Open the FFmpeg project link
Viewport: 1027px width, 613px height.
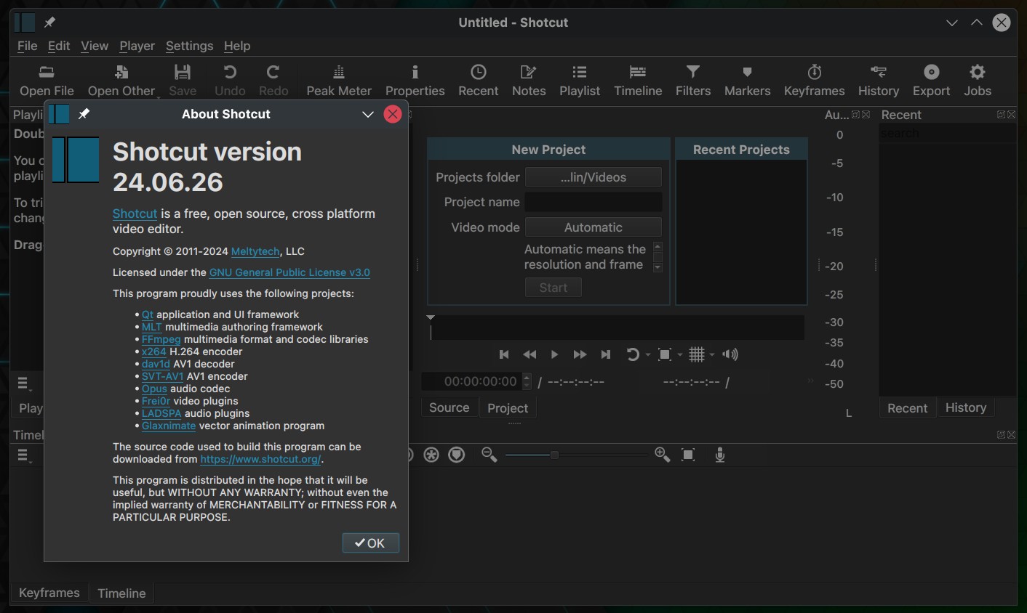pyautogui.click(x=161, y=339)
